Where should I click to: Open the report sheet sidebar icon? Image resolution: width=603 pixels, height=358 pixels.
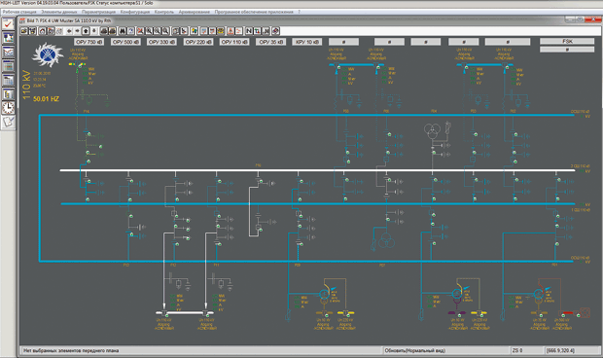click(x=8, y=80)
